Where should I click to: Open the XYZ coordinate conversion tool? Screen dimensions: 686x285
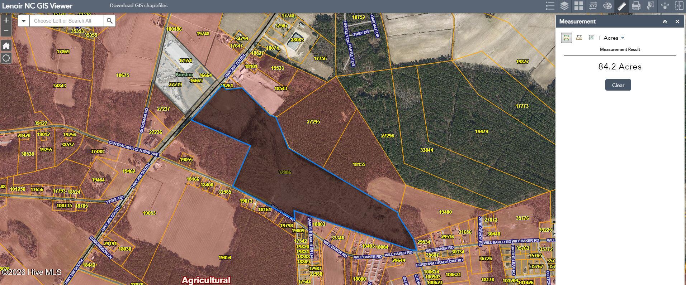point(593,6)
